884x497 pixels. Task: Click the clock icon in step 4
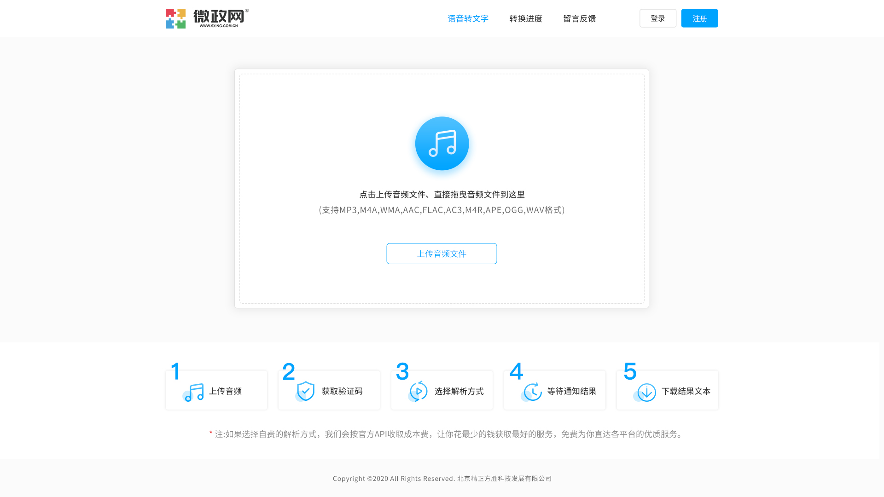pyautogui.click(x=532, y=392)
